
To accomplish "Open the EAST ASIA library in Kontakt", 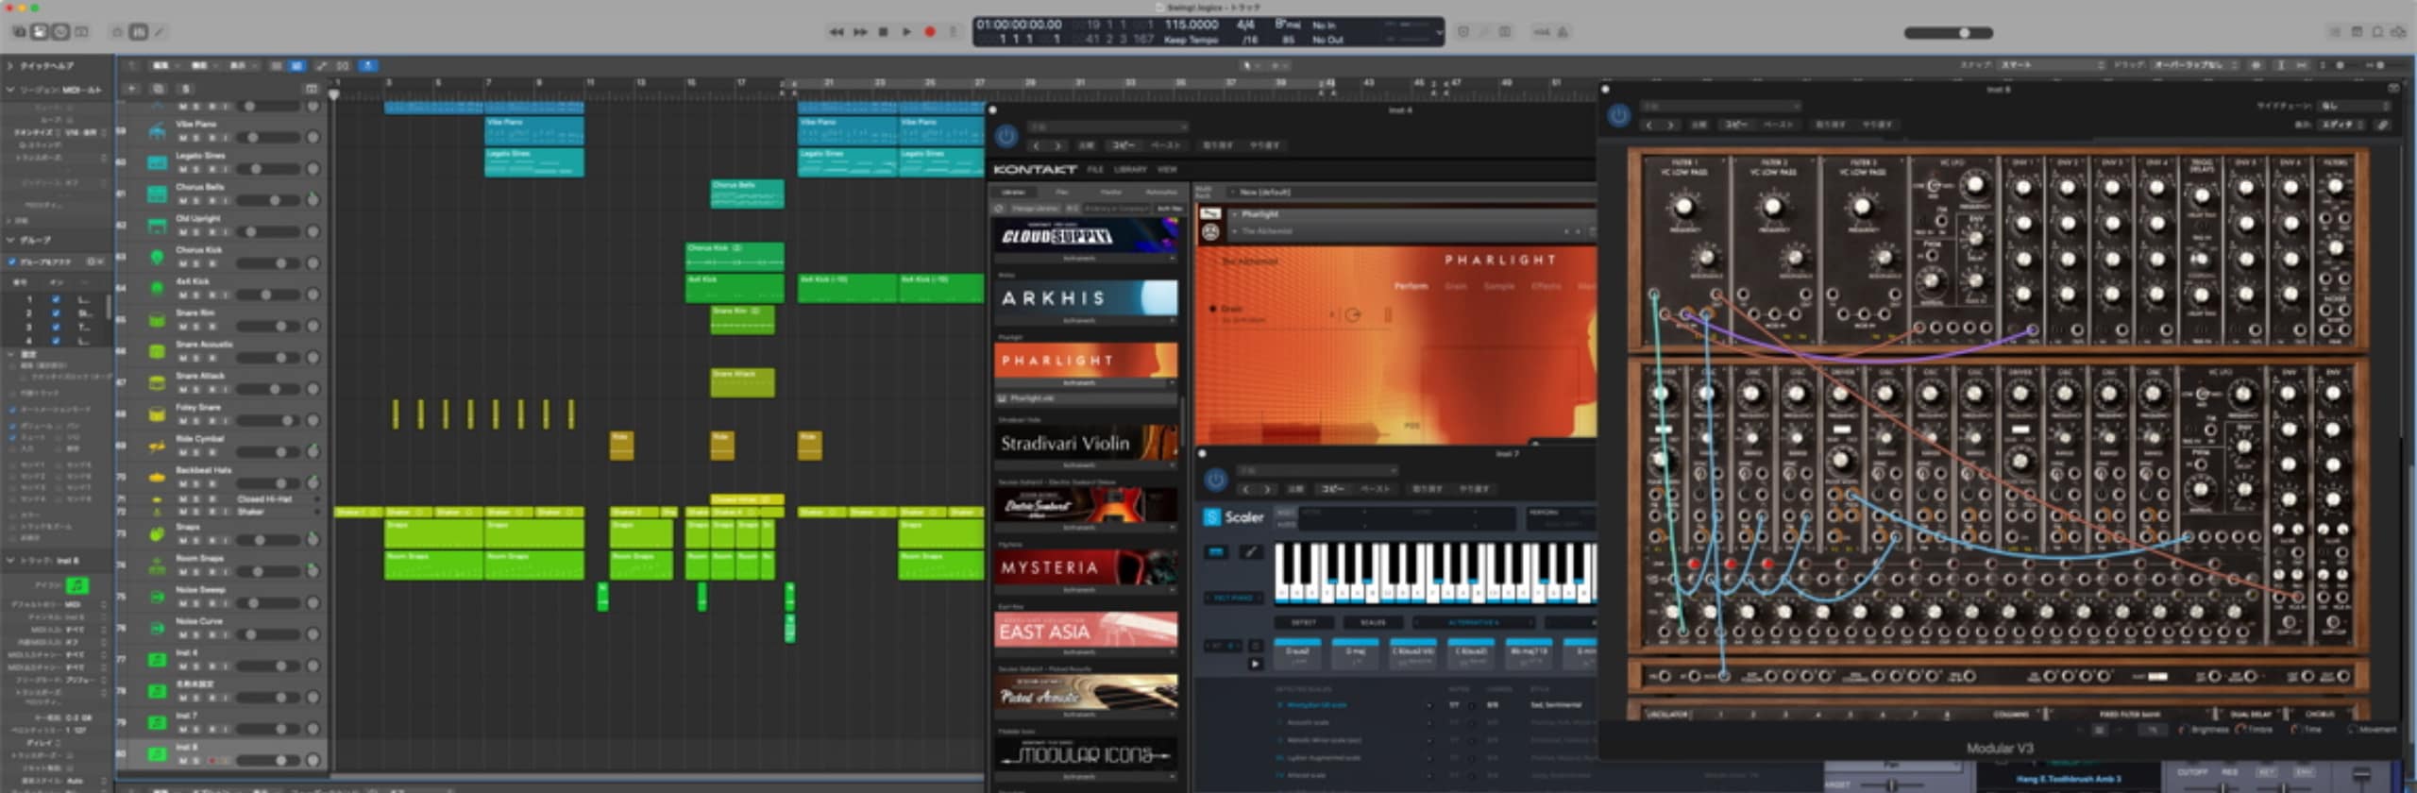I will [x=1086, y=630].
